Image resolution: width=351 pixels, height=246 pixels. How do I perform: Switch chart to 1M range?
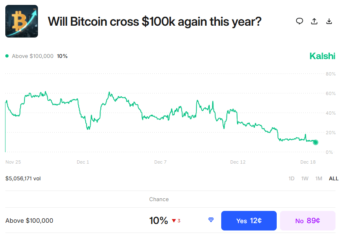coord(319,178)
